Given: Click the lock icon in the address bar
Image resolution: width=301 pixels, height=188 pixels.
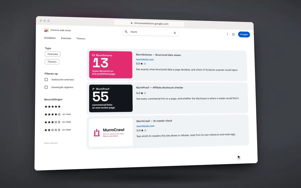Looking at the screenshot, I should coord(131,23).
